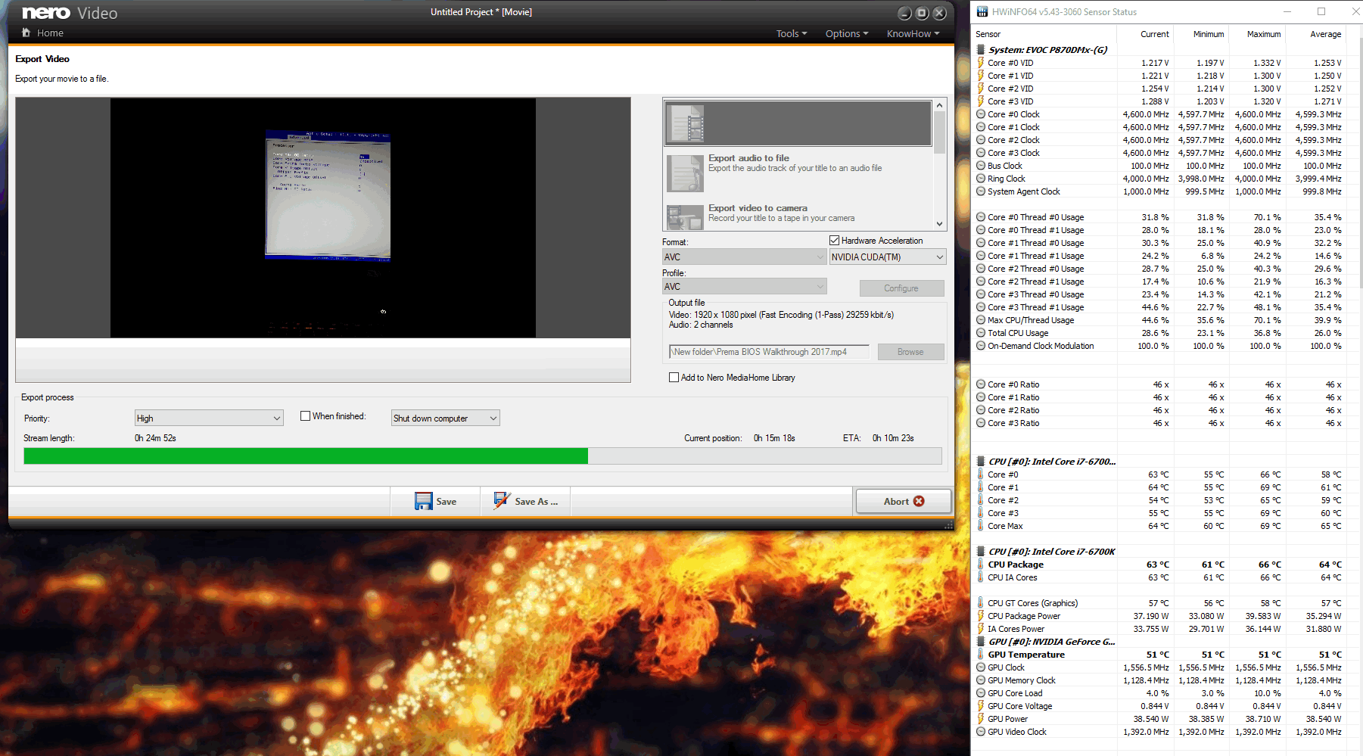The image size is (1363, 756).
Task: Click the floppy disk Save icon
Action: click(x=423, y=501)
